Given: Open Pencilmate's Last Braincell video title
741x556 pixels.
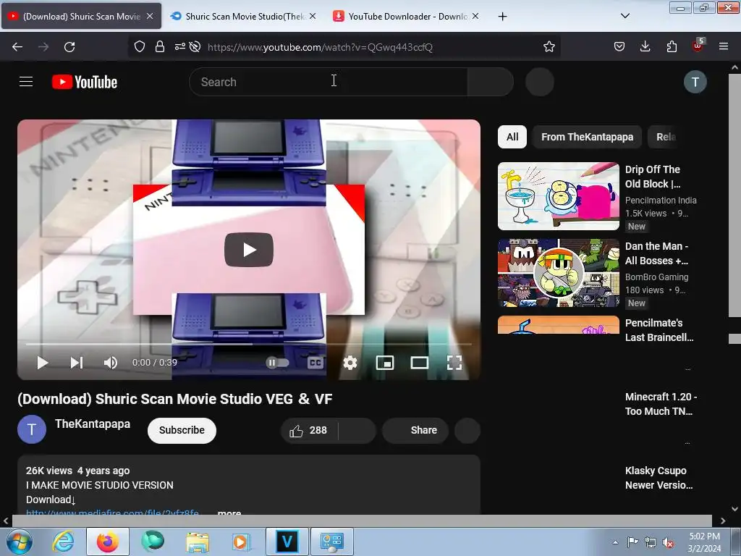Looking at the screenshot, I should pyautogui.click(x=659, y=330).
